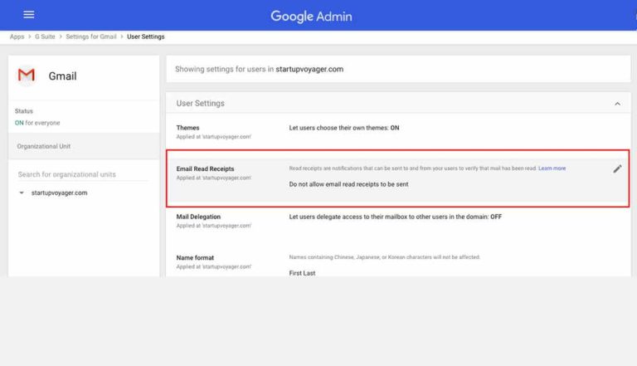Open the Themes setting row
Image resolution: width=637 pixels, height=366 pixels.
point(398,132)
